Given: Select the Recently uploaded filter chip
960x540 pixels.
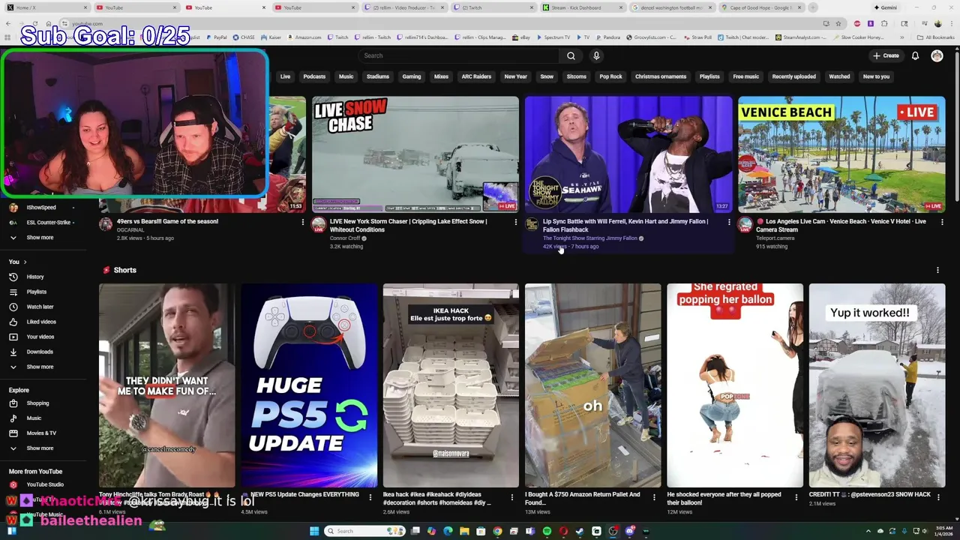Looking at the screenshot, I should [793, 76].
